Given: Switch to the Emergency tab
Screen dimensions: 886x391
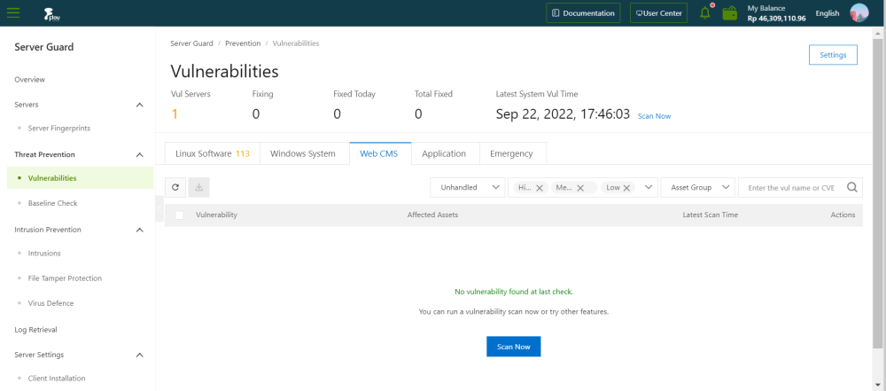Looking at the screenshot, I should coord(511,153).
